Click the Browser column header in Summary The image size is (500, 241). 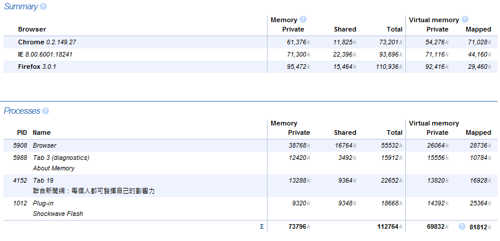pos(32,29)
